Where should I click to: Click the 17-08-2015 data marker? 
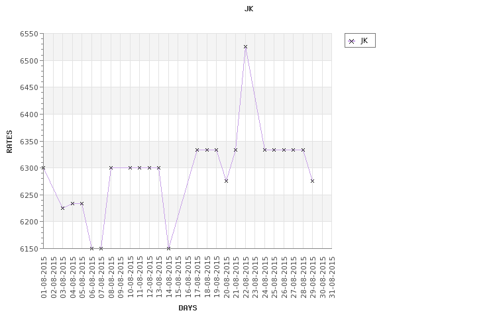[x=197, y=150]
